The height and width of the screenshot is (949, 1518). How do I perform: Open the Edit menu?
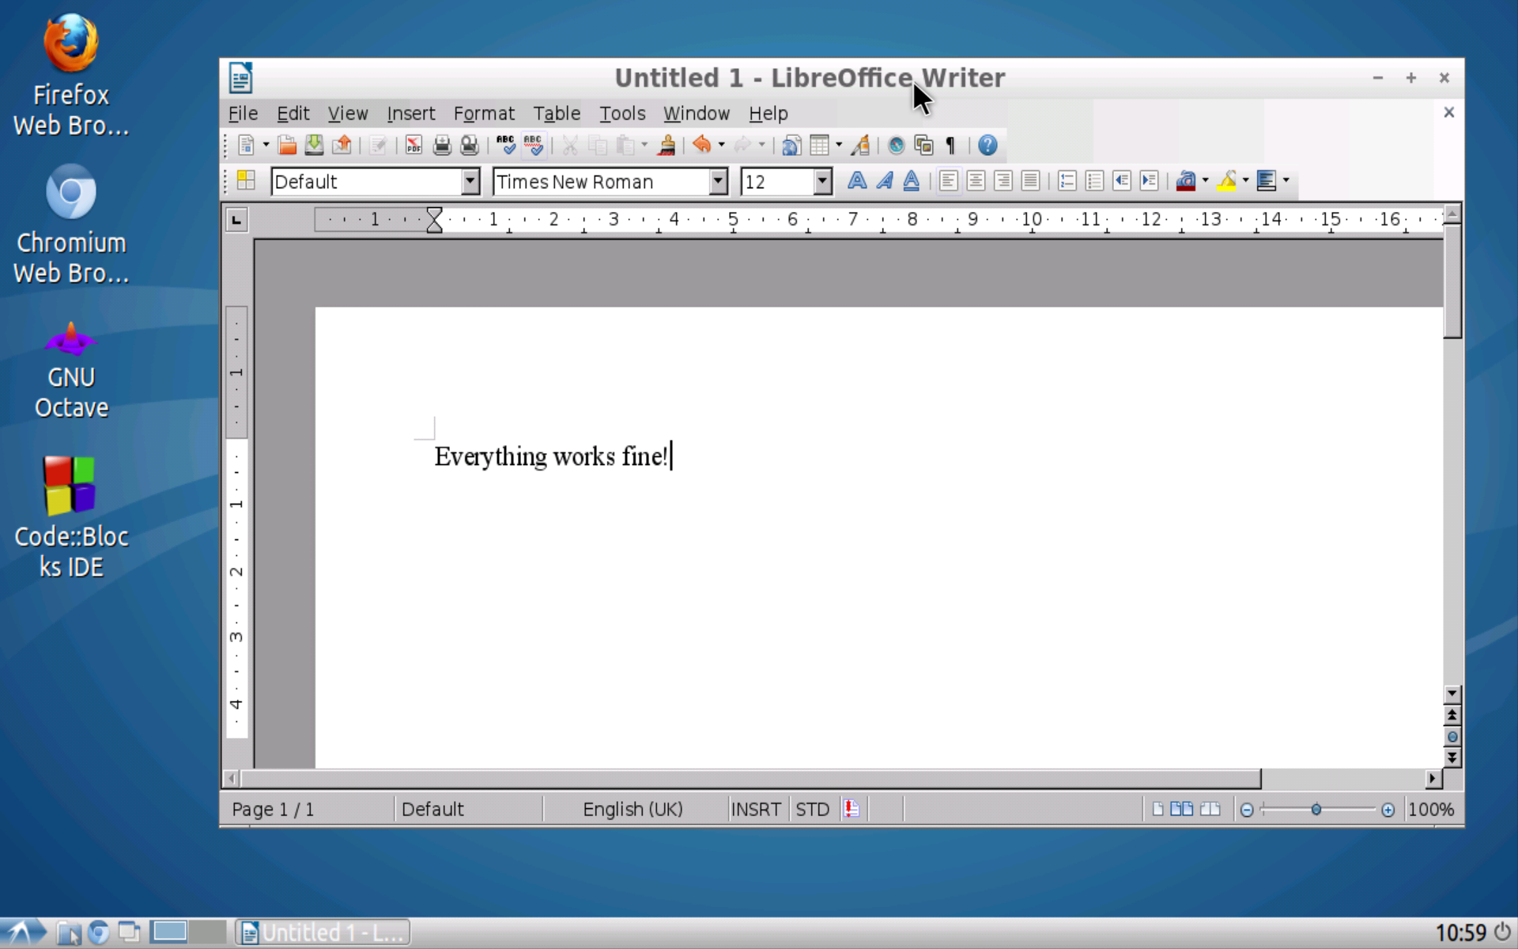tap(293, 113)
